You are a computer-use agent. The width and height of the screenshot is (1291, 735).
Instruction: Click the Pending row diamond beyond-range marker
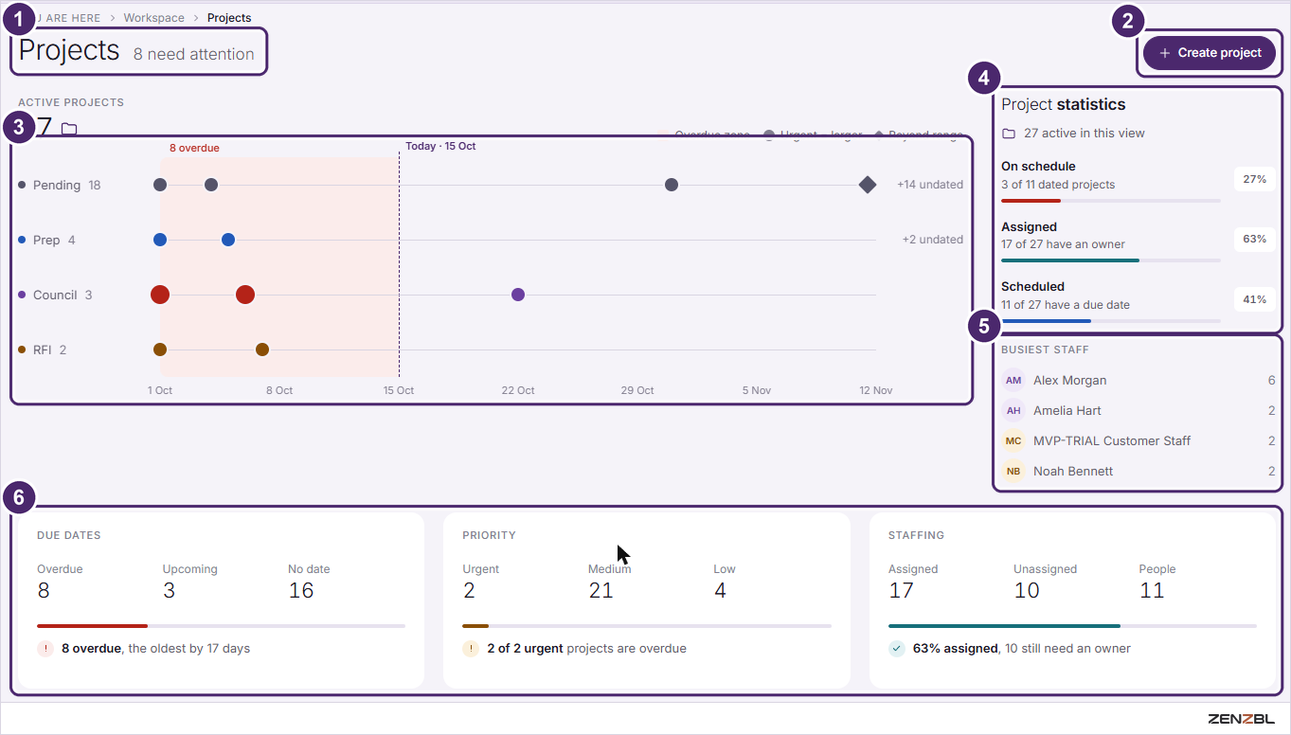[868, 185]
